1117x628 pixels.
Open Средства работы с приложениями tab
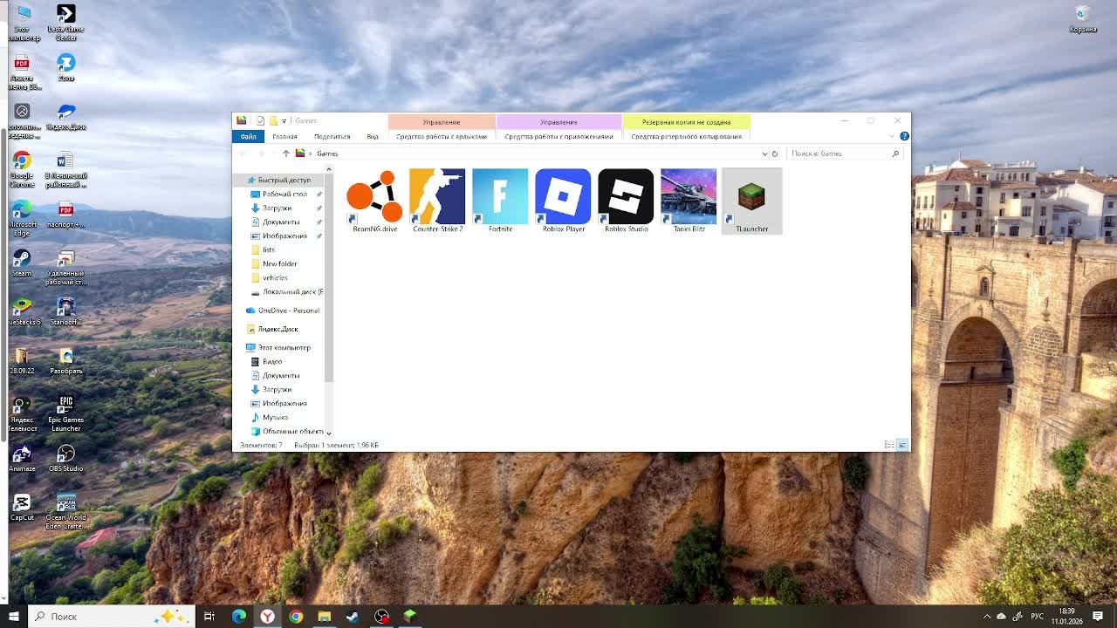558,136
